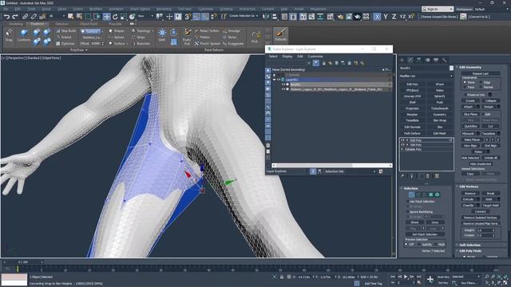Select Polygon sub-object level icon

tap(431, 195)
